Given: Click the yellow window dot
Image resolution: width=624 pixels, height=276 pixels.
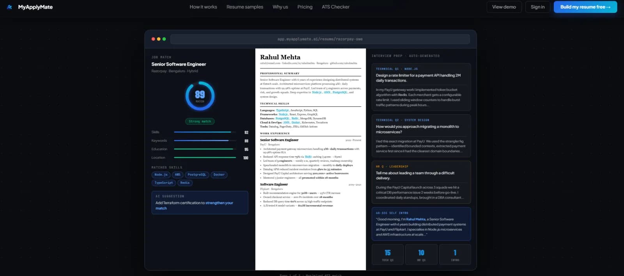Looking at the screenshot, I should pos(159,39).
